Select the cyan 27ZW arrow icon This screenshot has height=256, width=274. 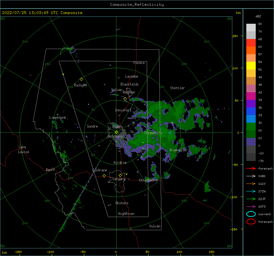(251, 191)
